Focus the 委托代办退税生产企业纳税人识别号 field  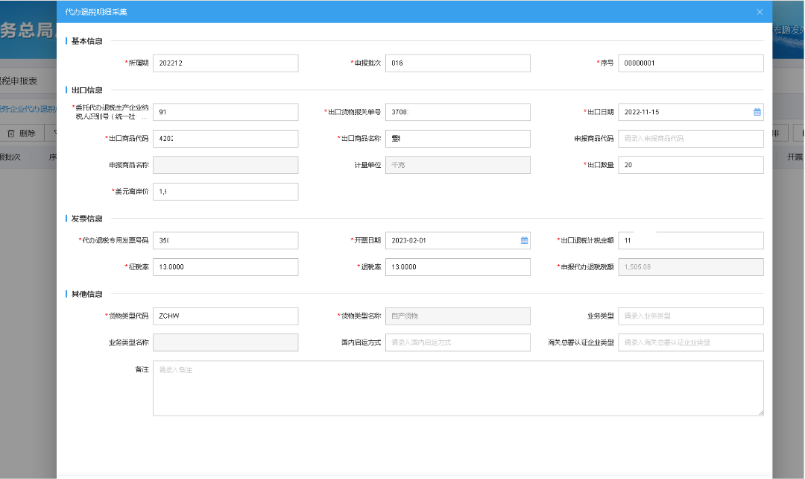point(225,112)
